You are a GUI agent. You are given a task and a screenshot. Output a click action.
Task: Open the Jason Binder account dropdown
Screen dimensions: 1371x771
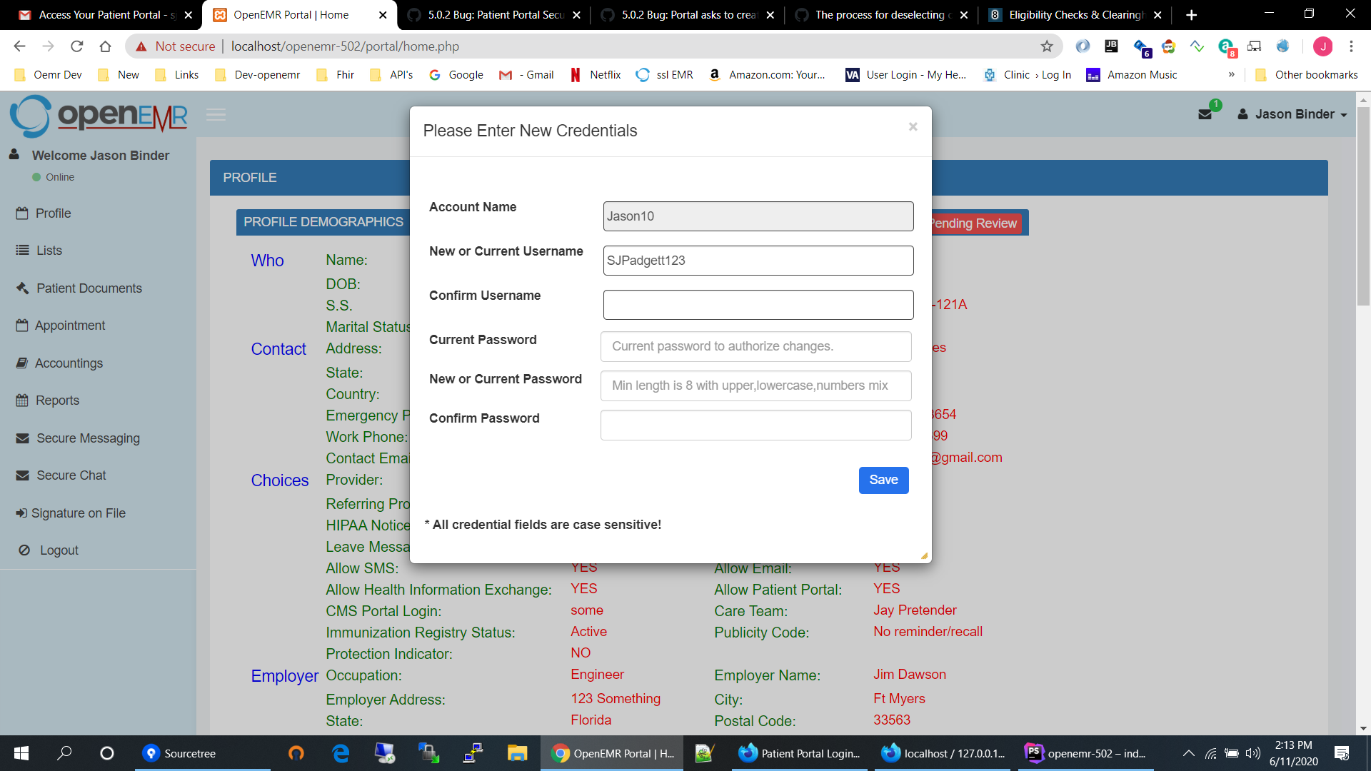[x=1291, y=114]
